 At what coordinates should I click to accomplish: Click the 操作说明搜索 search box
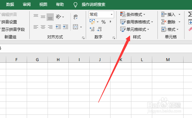(x=94, y=5)
